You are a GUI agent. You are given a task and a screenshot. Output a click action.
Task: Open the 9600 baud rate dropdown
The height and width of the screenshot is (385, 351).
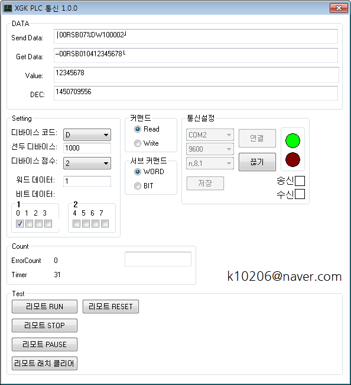pyautogui.click(x=210, y=149)
